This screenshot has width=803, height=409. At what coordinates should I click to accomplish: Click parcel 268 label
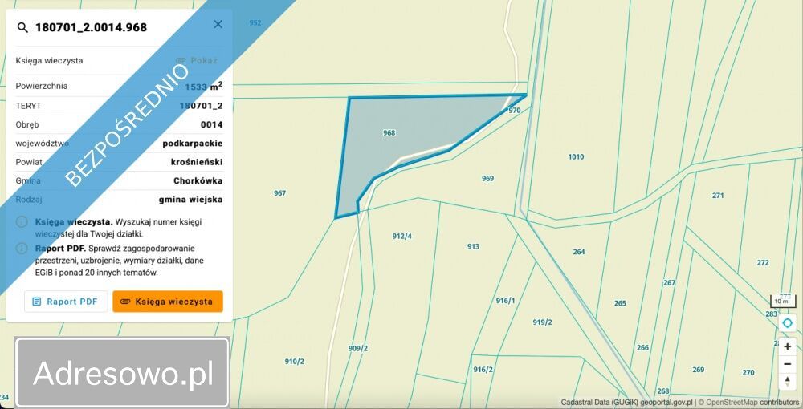[663, 391]
